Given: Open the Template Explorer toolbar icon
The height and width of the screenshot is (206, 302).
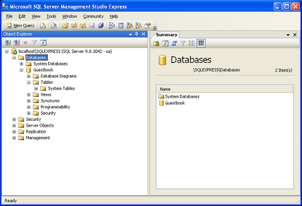Looking at the screenshot, I should coord(138,26).
